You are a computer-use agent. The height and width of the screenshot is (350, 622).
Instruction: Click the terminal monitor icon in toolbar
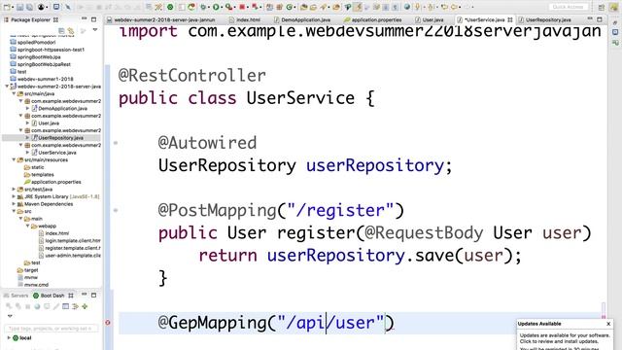click(56, 7)
